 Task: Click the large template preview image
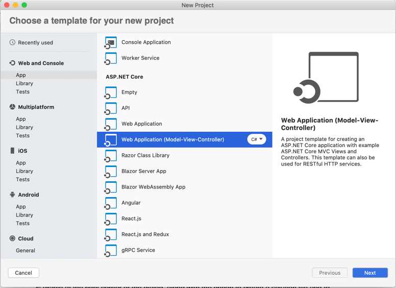click(x=326, y=78)
